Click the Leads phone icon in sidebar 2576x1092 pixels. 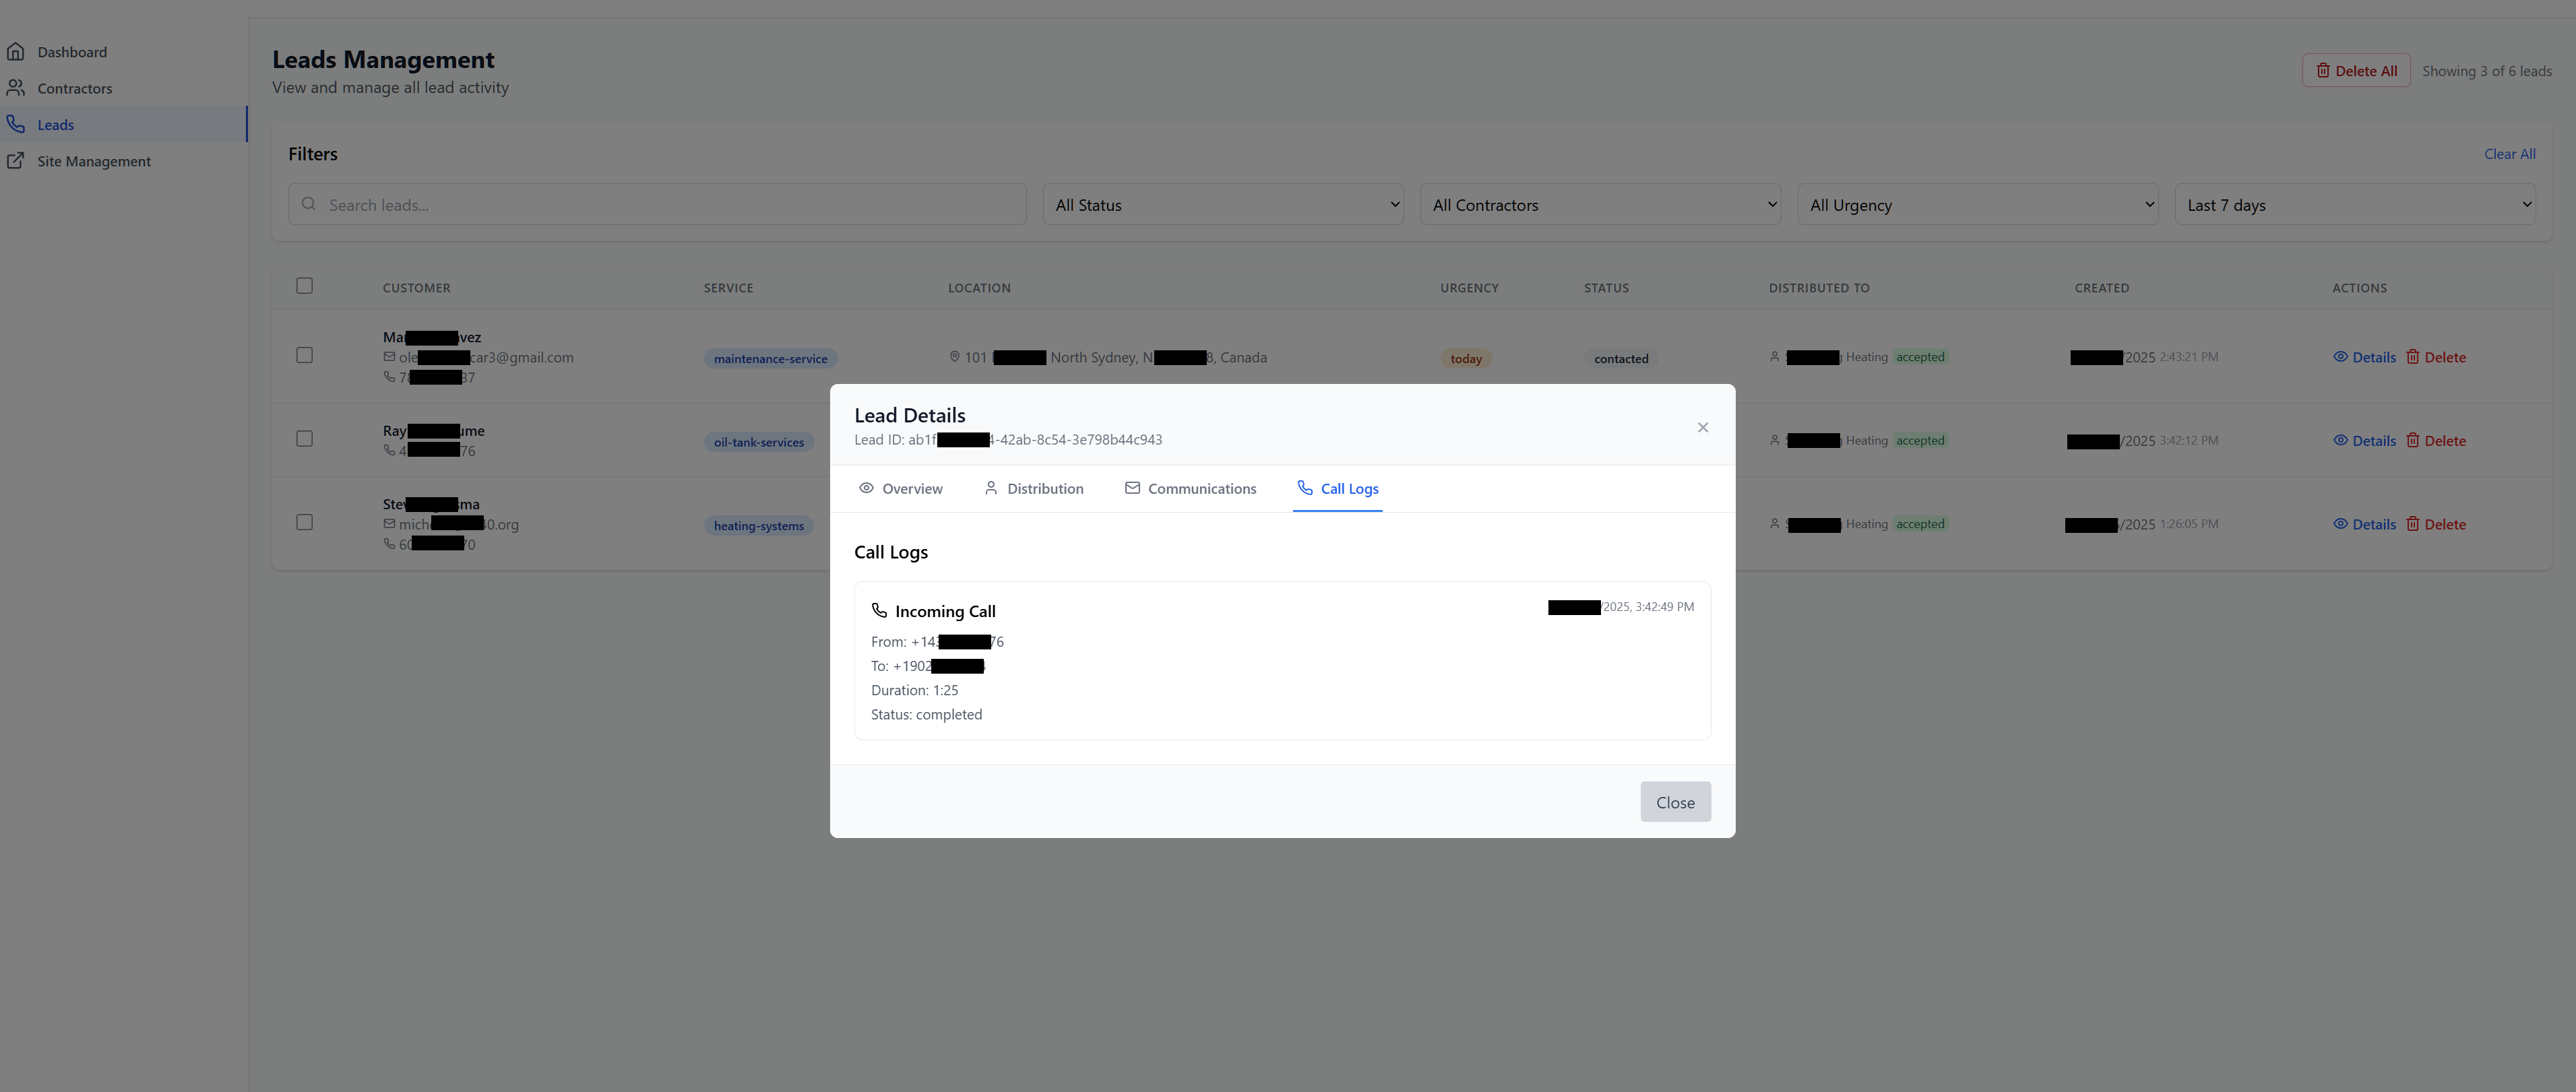point(16,123)
